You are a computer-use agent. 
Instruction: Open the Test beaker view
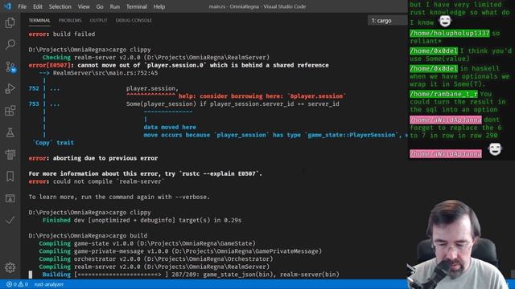point(10,132)
